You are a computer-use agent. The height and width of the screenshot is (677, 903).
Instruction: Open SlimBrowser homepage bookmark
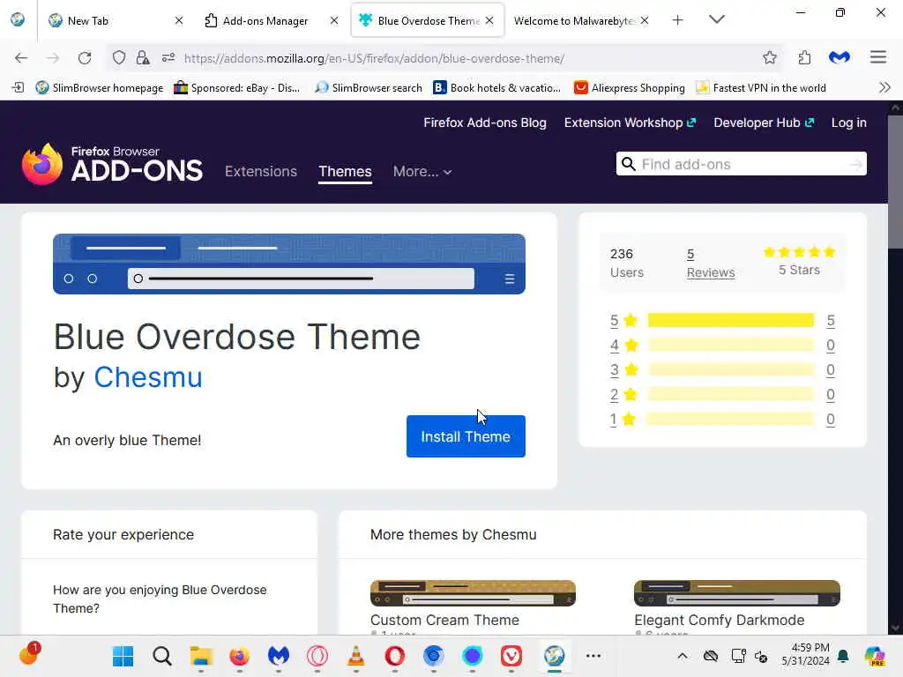click(x=99, y=87)
